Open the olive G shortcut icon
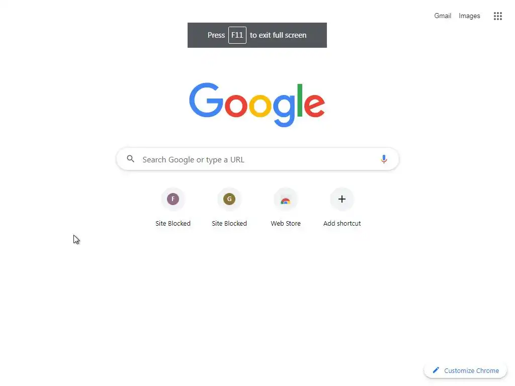Screen dimensions: 515x386 coord(229,199)
